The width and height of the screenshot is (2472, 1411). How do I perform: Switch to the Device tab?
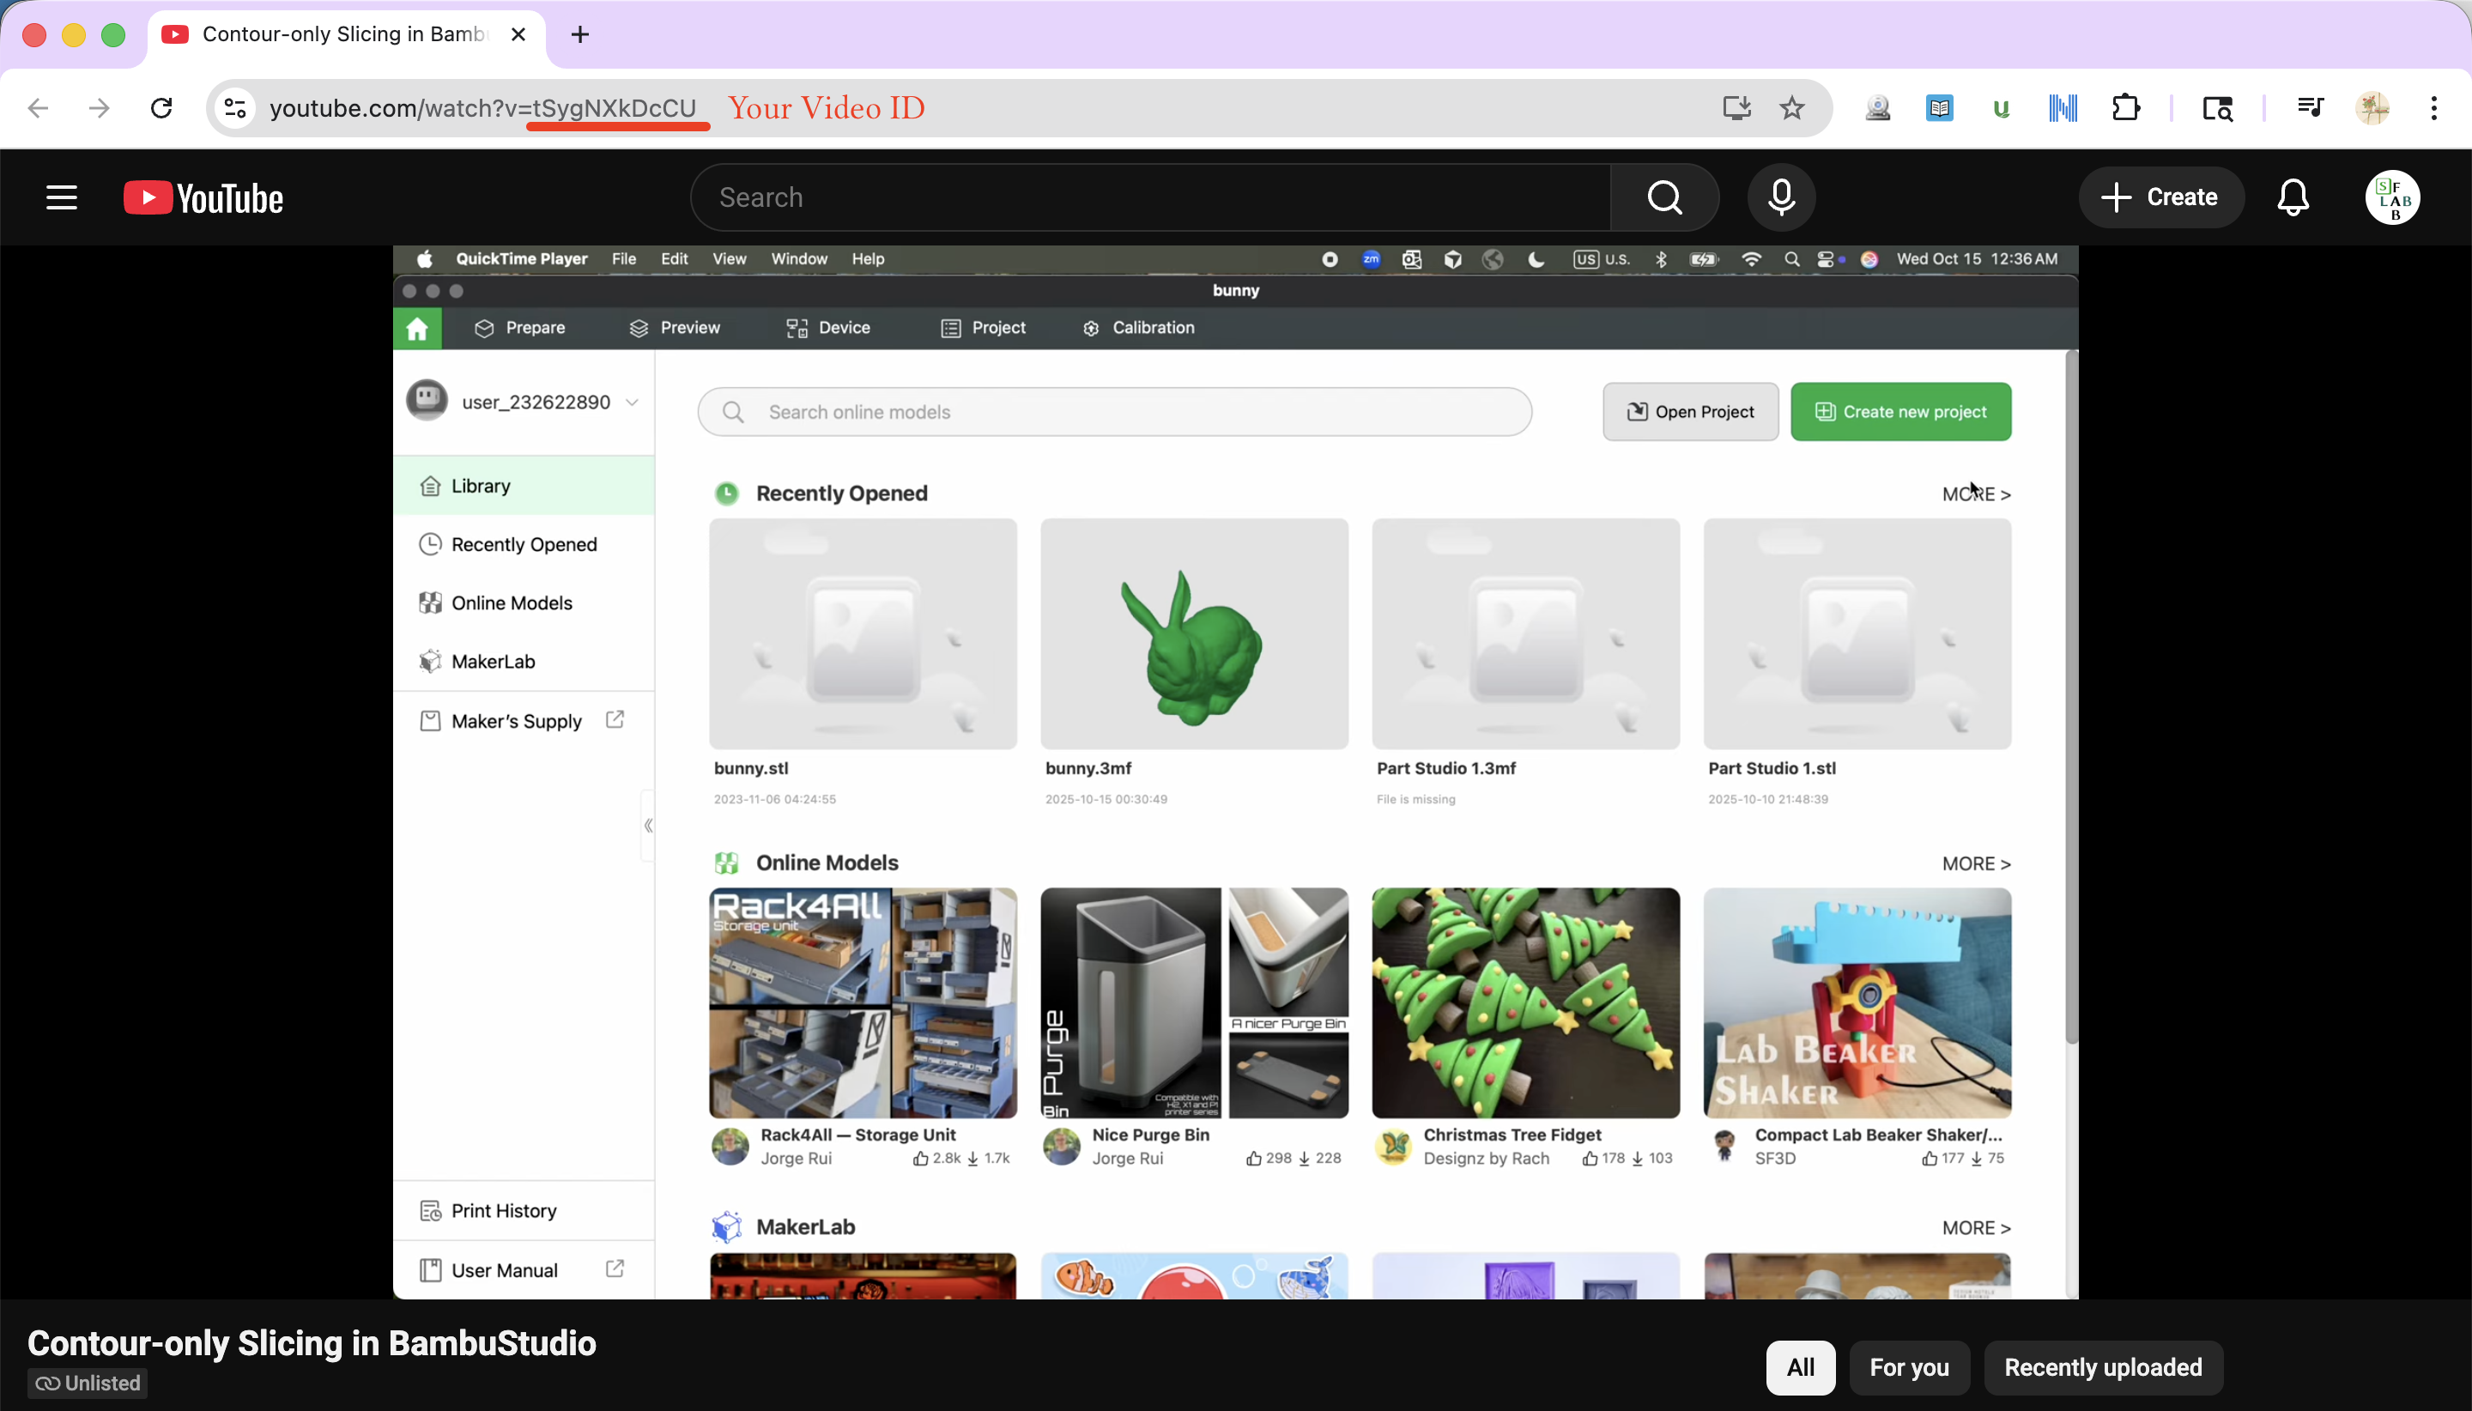828,328
